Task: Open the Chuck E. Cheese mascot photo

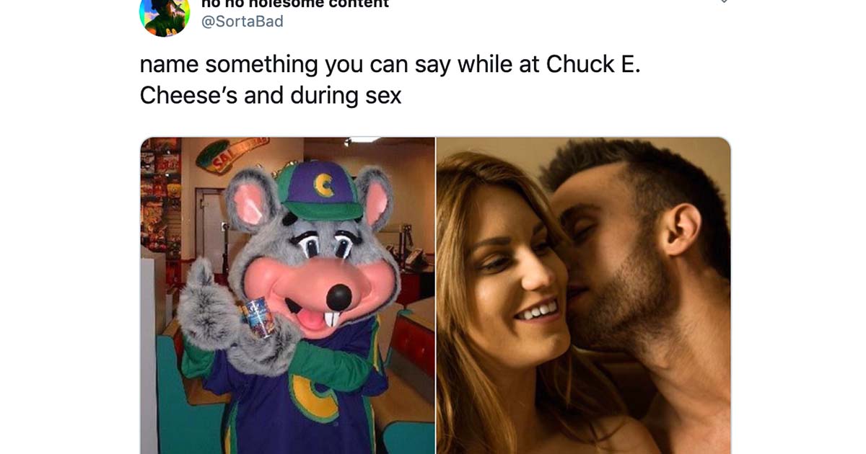Action: (x=287, y=295)
